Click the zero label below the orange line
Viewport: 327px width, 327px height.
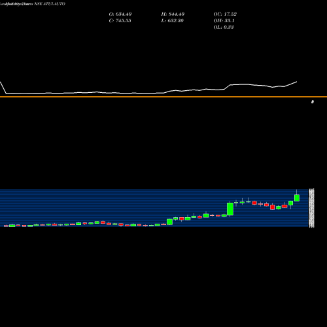(x=313, y=102)
